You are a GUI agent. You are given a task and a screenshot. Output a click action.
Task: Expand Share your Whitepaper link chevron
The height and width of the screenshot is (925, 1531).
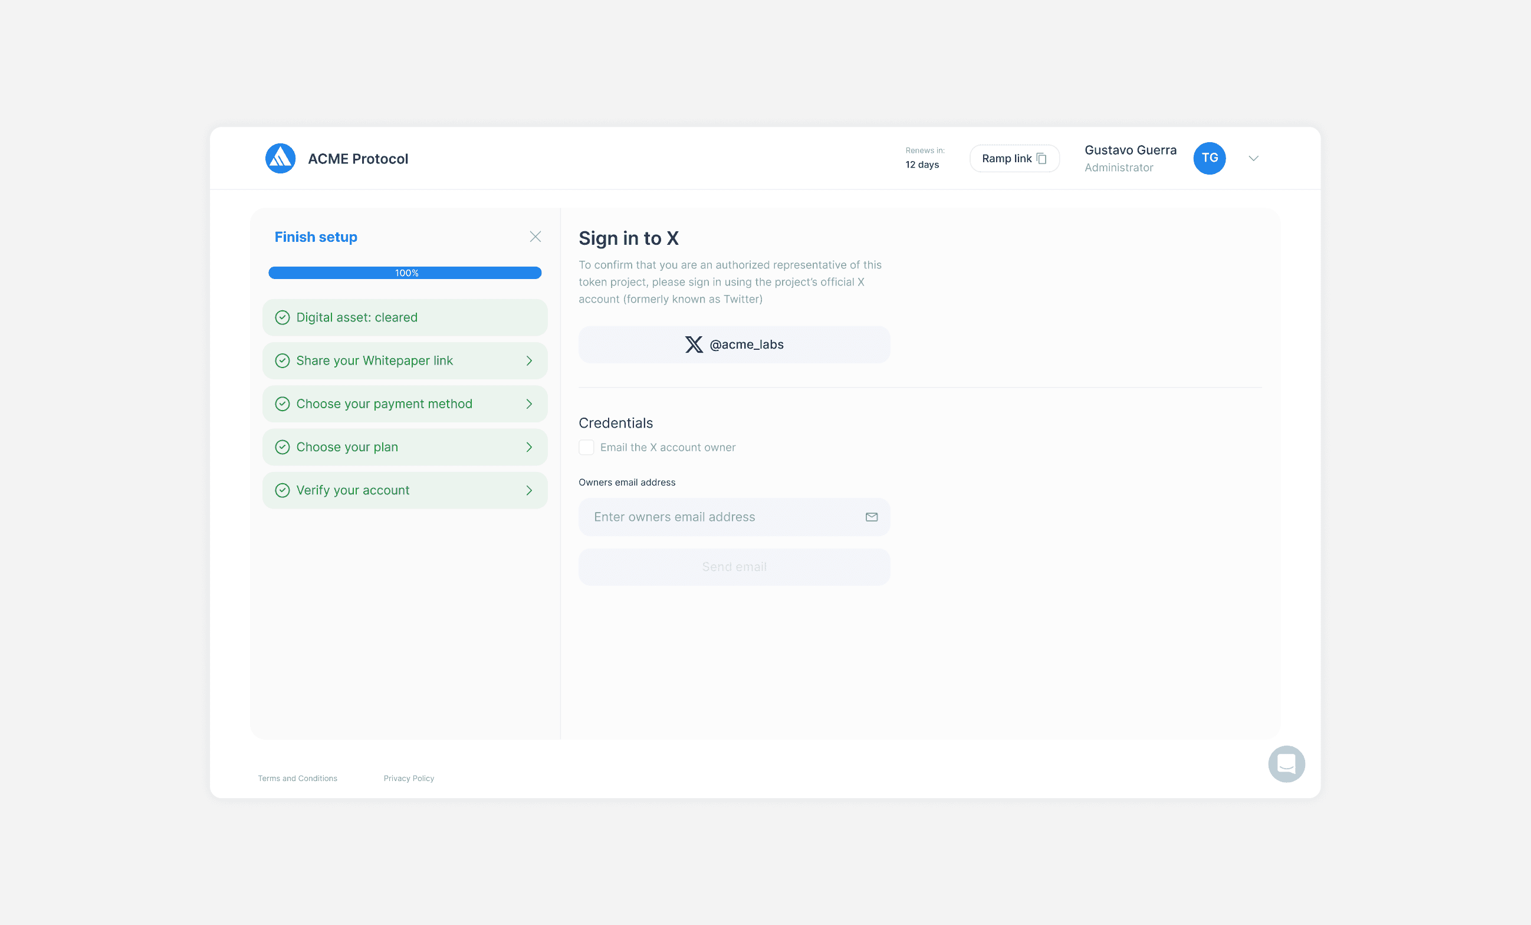pyautogui.click(x=529, y=361)
